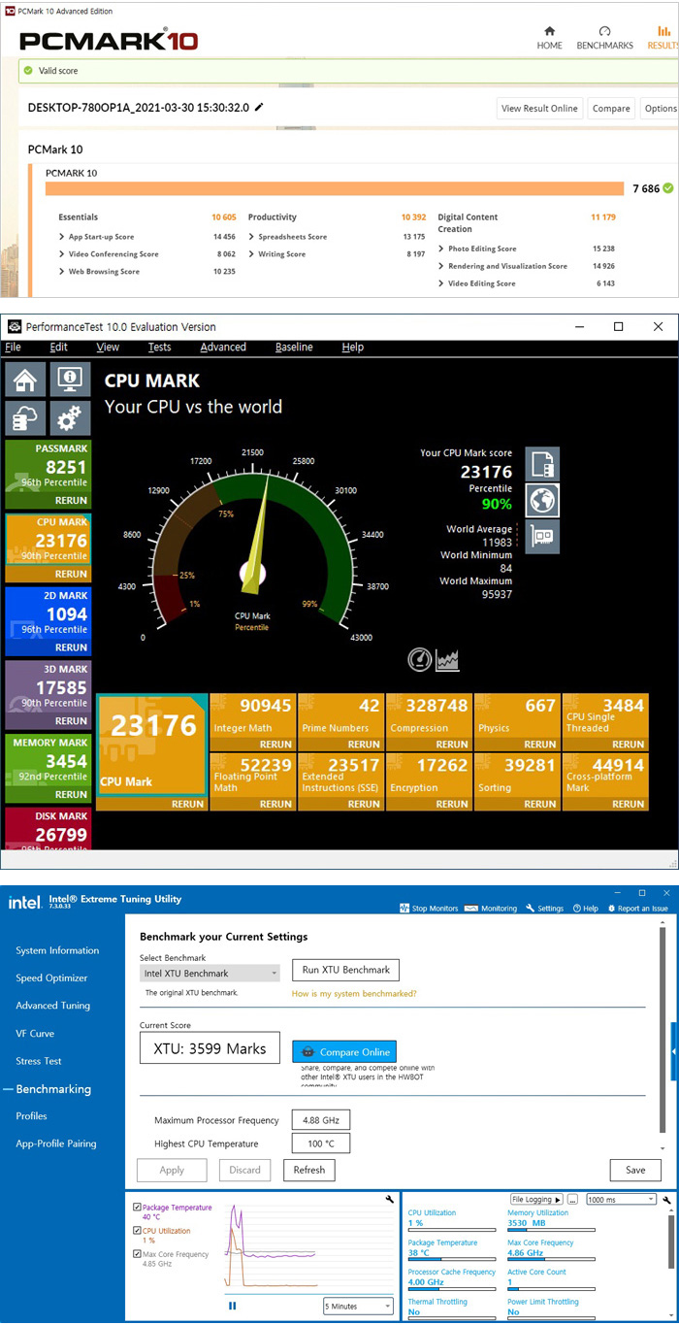
Task: Select 3D MARK 17585 tile
Action: coord(48,694)
